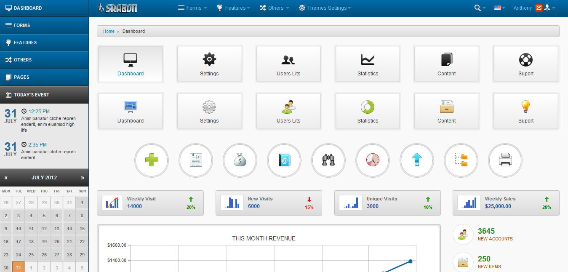Select Forms in the sidebar
The image size is (568, 272).
(44, 25)
